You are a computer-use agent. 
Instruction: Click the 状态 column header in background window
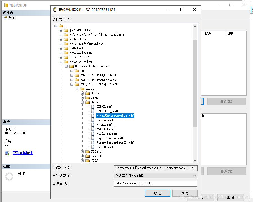208,34
